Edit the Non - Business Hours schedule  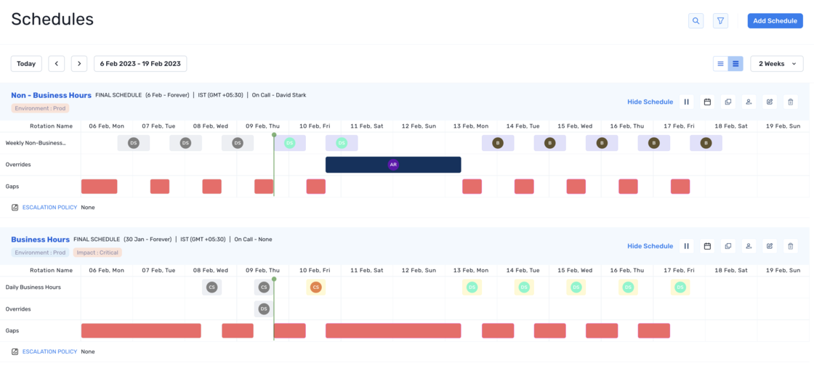pos(770,102)
